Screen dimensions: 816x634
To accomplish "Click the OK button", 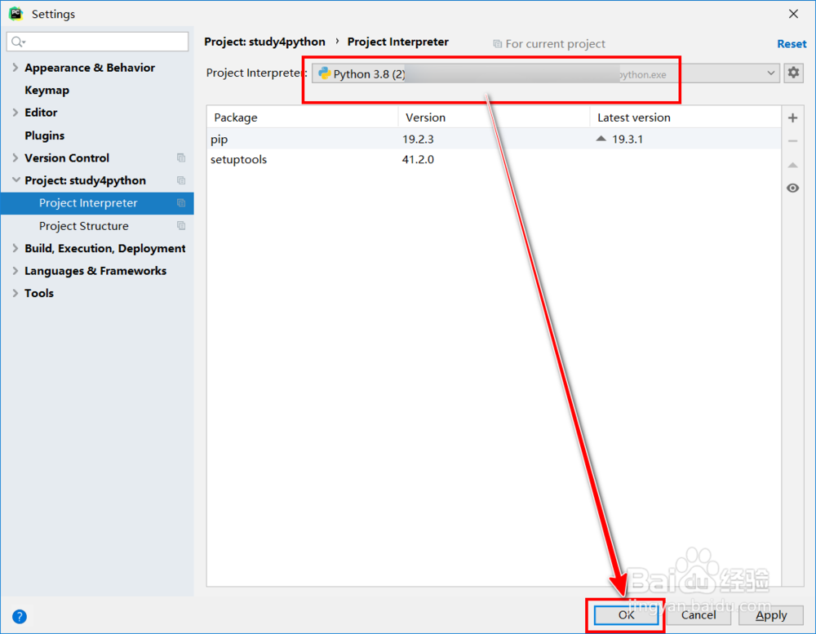I will point(626,614).
